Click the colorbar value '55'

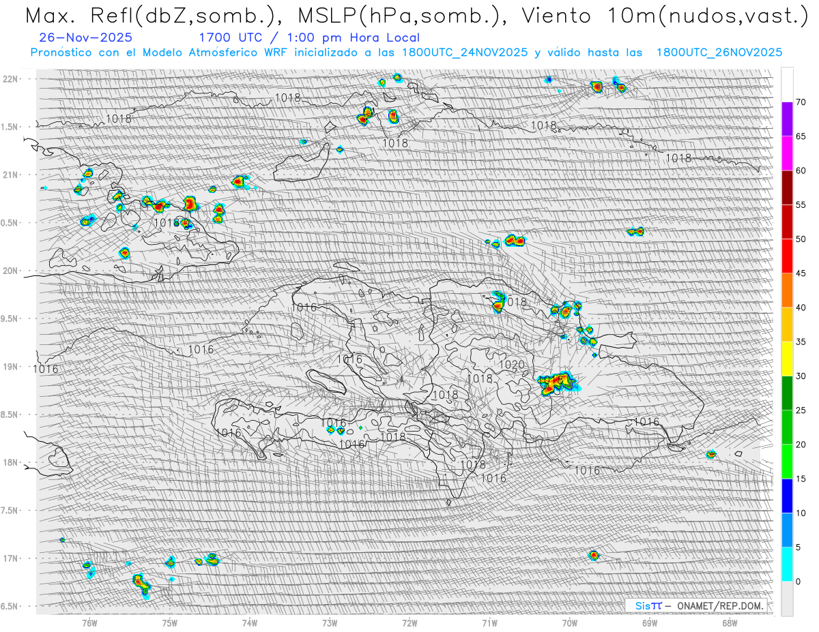[x=801, y=205]
